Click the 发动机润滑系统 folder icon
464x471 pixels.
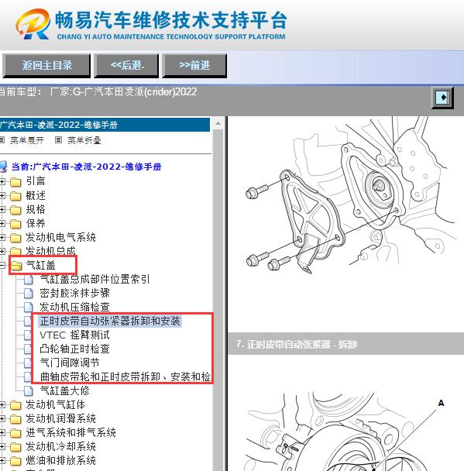[x=15, y=419]
